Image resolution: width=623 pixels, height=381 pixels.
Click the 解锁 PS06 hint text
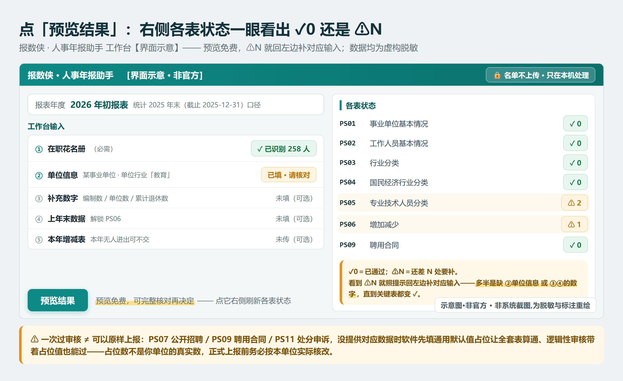click(x=106, y=219)
